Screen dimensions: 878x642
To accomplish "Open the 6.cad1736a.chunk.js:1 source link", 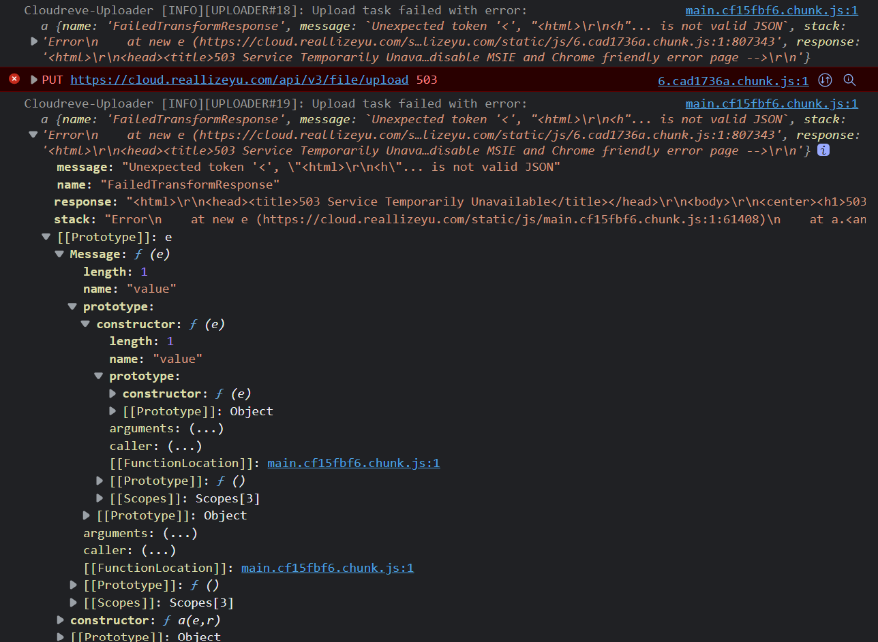I will point(733,80).
